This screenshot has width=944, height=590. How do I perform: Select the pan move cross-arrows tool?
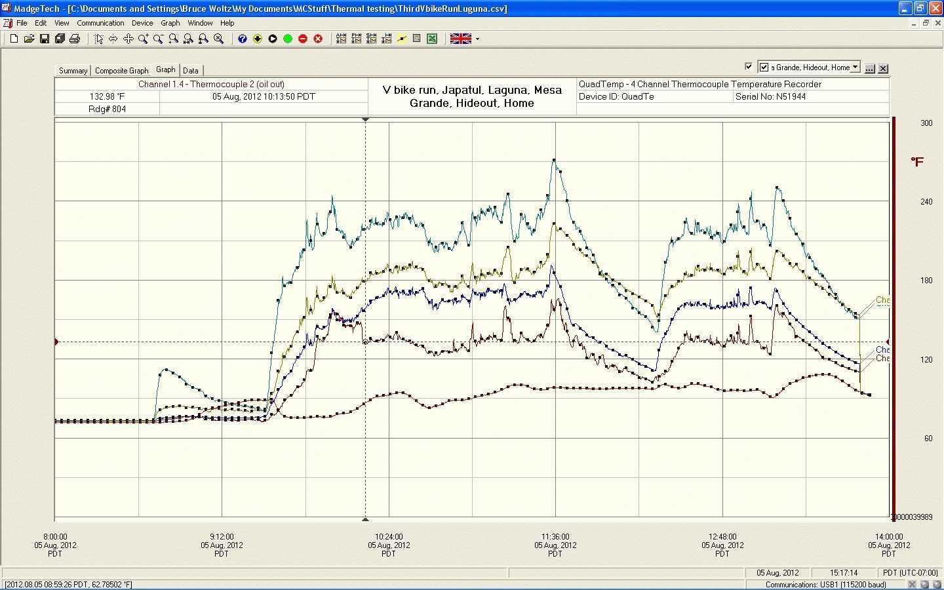(128, 39)
